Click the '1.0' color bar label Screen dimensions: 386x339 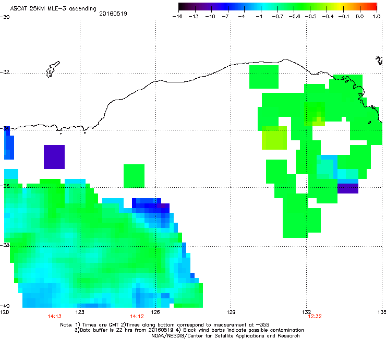click(x=377, y=17)
